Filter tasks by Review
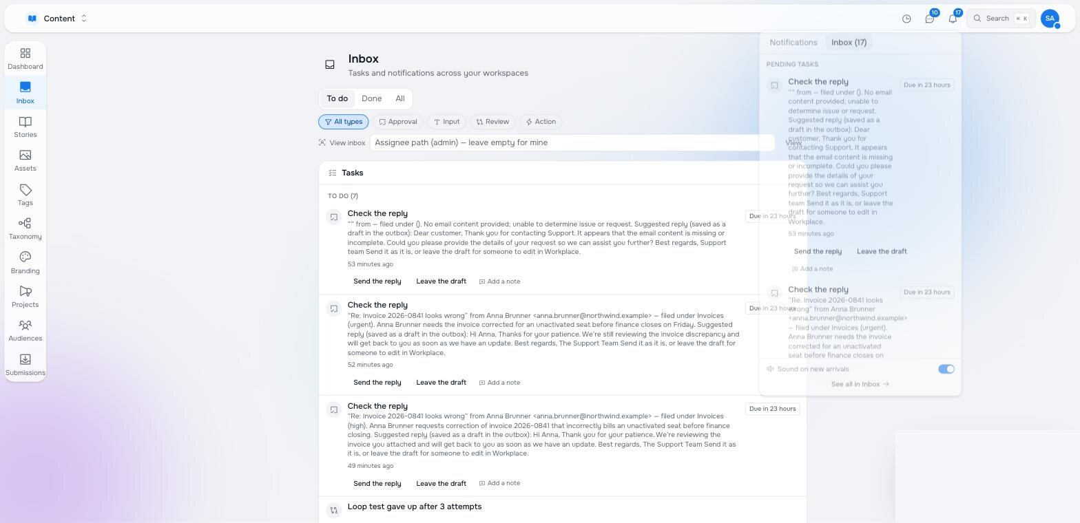The width and height of the screenshot is (1080, 523). pyautogui.click(x=492, y=122)
